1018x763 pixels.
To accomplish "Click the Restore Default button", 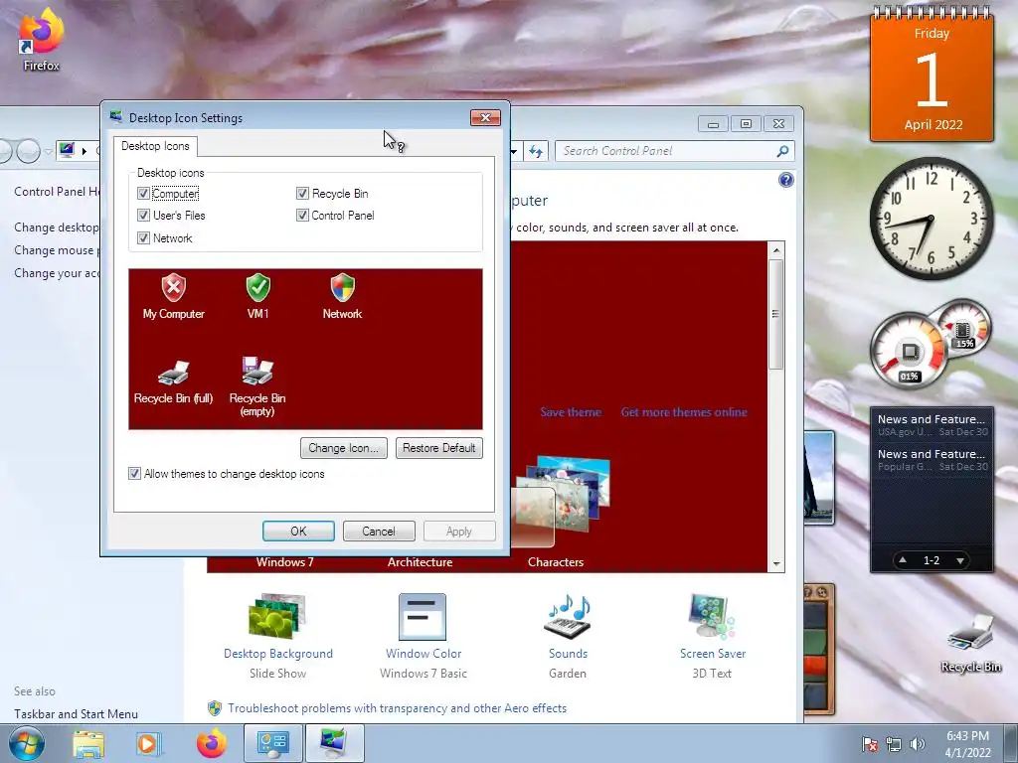I will (438, 448).
